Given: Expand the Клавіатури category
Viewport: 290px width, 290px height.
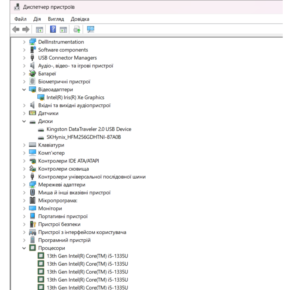Looking at the screenshot, I should pyautogui.click(x=24, y=145).
